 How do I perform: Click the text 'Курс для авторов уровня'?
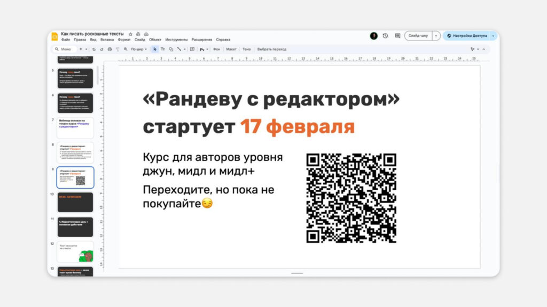pyautogui.click(x=213, y=158)
